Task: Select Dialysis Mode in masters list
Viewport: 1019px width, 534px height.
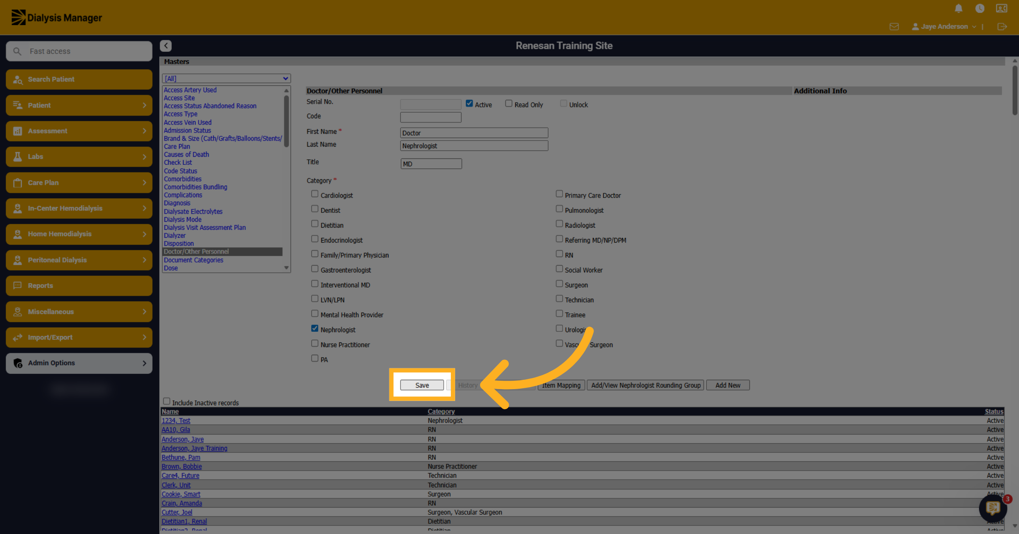Action: 183,220
